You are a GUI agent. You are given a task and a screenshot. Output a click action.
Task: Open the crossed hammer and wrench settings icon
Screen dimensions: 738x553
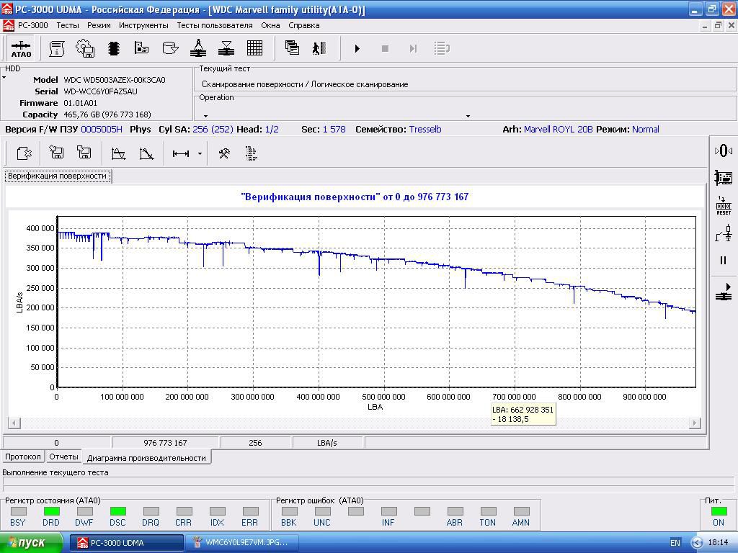click(x=224, y=153)
